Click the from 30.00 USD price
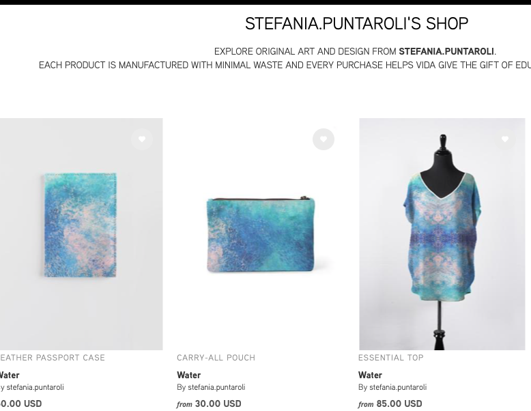Screen dimensions: 531x411 209,403
